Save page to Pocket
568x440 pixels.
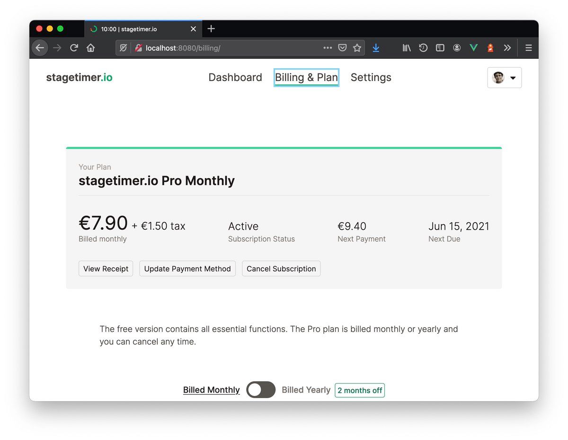tap(342, 48)
